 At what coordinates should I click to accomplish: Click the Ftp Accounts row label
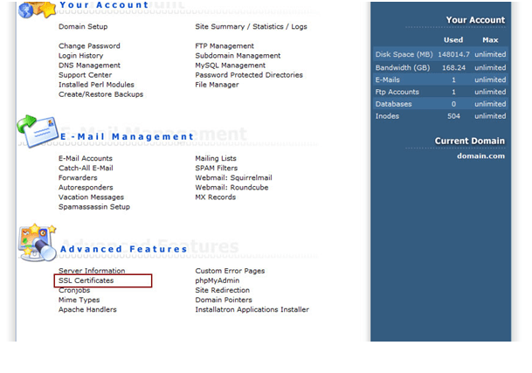(397, 92)
